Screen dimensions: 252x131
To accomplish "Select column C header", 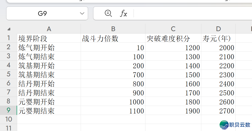I will (x=173, y=29).
